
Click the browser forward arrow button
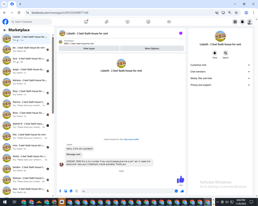coord(11,13)
